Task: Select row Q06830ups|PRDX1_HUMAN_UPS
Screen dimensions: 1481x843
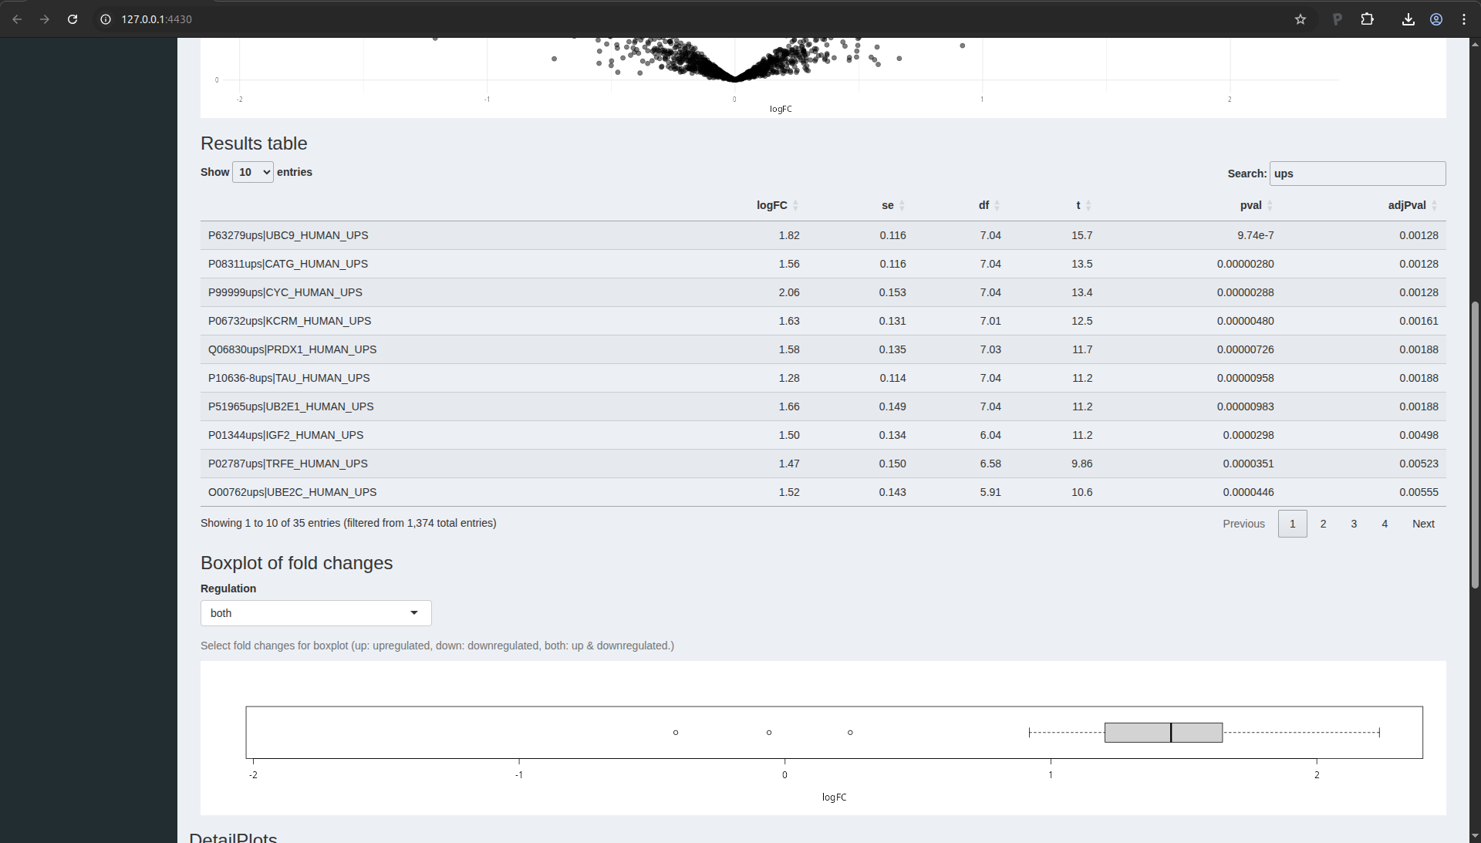Action: [x=823, y=349]
